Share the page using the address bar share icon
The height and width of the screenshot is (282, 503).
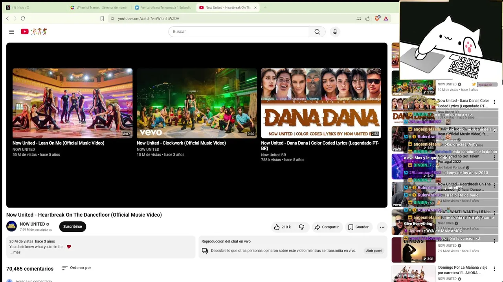coord(367,18)
